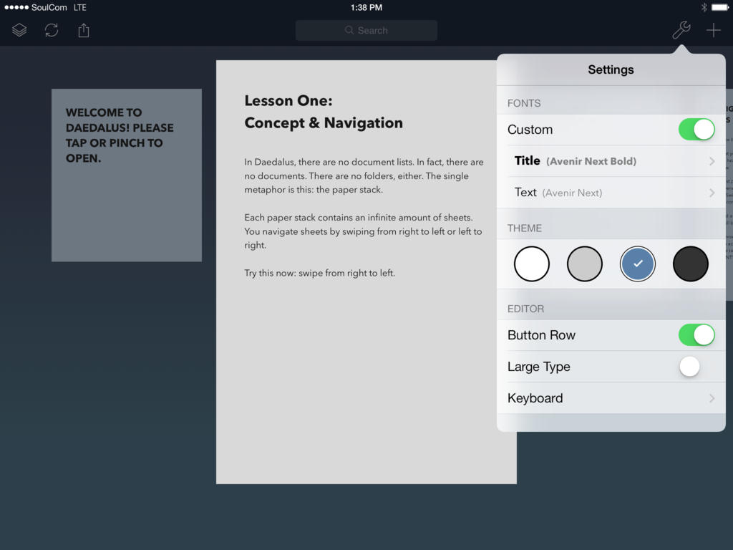Expand the chevron on Keyboard row
Image resolution: width=733 pixels, height=550 pixels.
click(712, 398)
